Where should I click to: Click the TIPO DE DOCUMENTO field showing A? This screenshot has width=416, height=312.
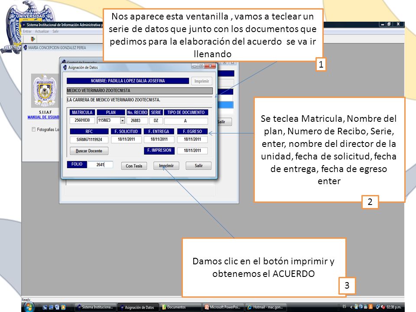click(186, 121)
